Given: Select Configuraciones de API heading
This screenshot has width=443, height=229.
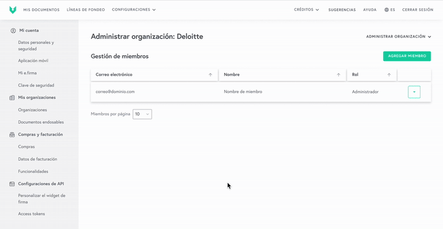Looking at the screenshot, I should coord(41,184).
